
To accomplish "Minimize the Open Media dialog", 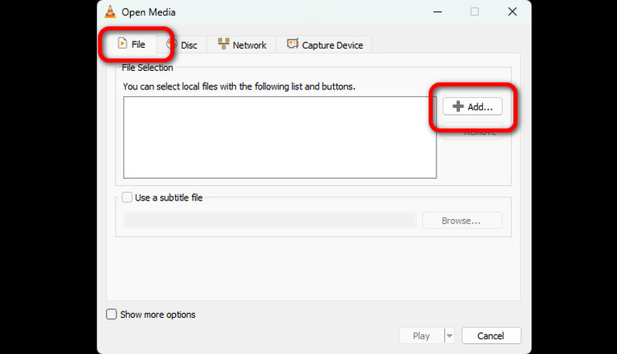I will 438,12.
